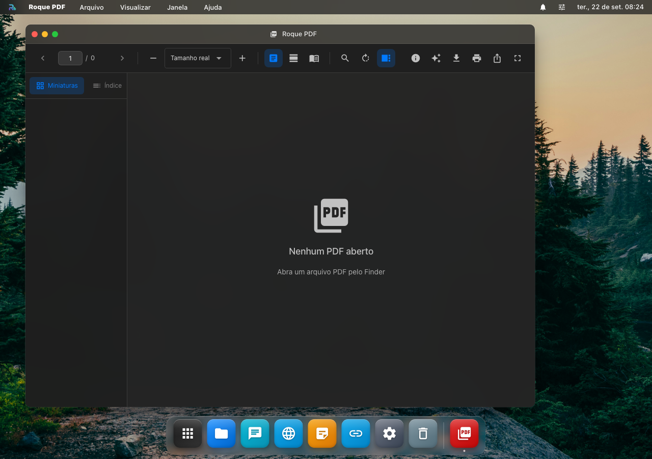Image resolution: width=652 pixels, height=459 pixels.
Task: Share the document
Action: [x=497, y=58]
